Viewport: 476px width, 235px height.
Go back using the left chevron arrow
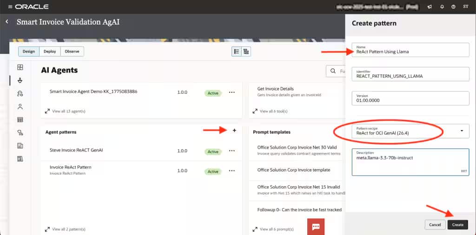(7, 22)
